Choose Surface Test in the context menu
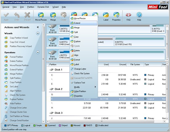Viewport: 170px width, 132px height. pyautogui.click(x=84, y=82)
